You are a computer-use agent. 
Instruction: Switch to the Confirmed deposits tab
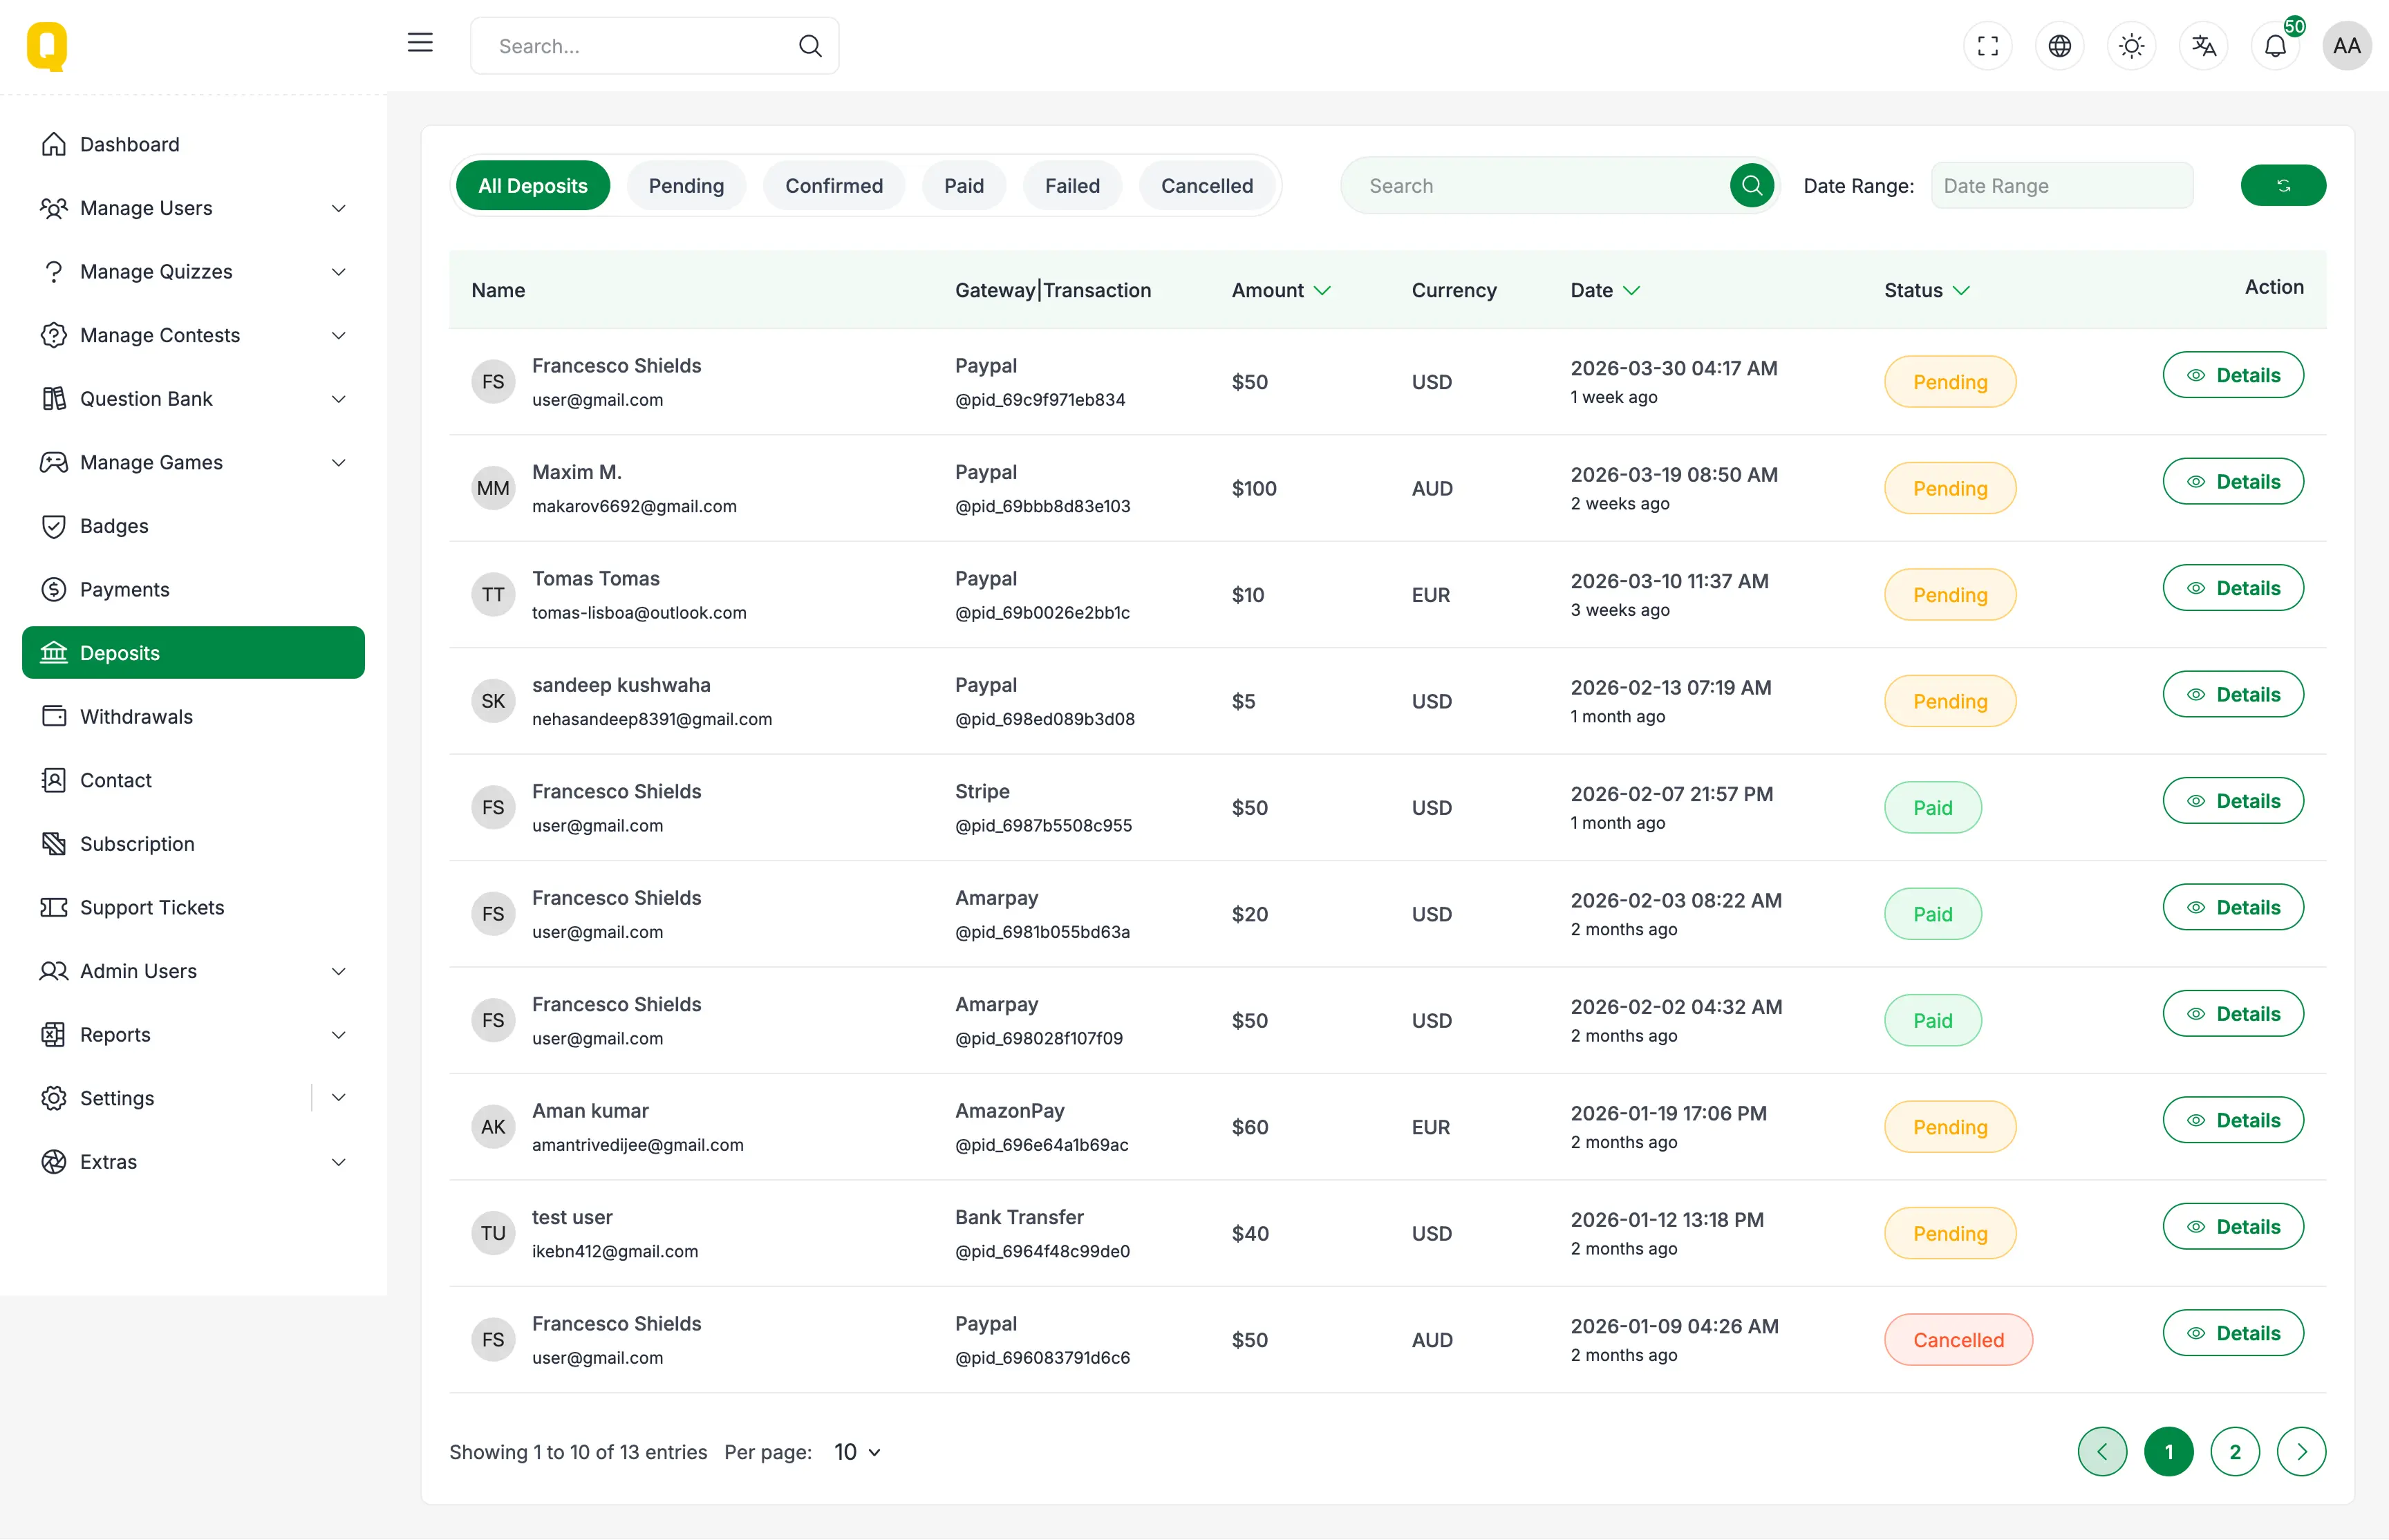(x=833, y=186)
